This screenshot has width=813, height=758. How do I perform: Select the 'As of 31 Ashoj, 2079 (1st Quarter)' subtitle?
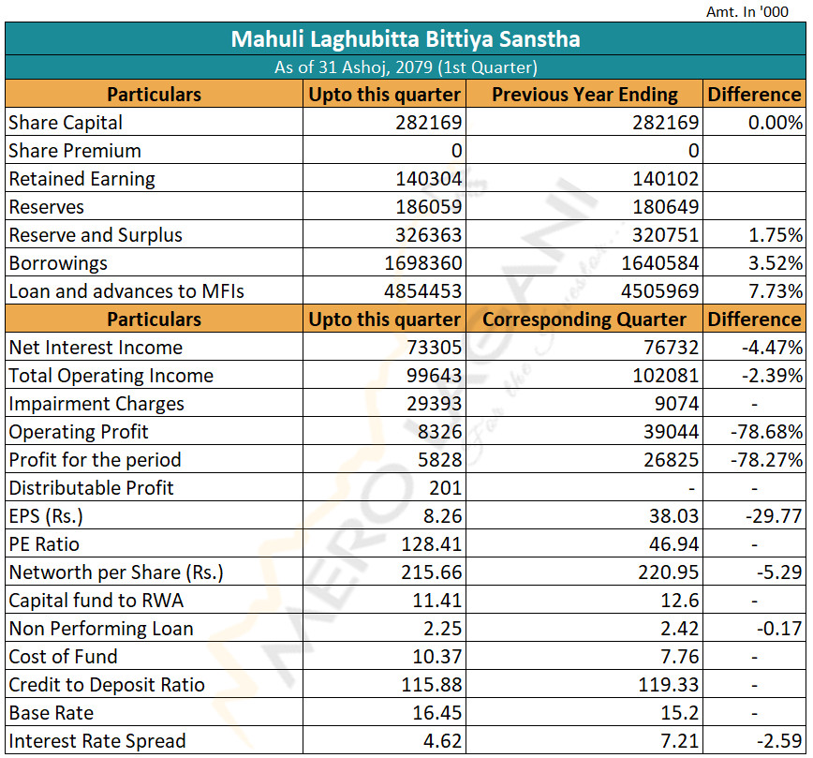pyautogui.click(x=406, y=67)
